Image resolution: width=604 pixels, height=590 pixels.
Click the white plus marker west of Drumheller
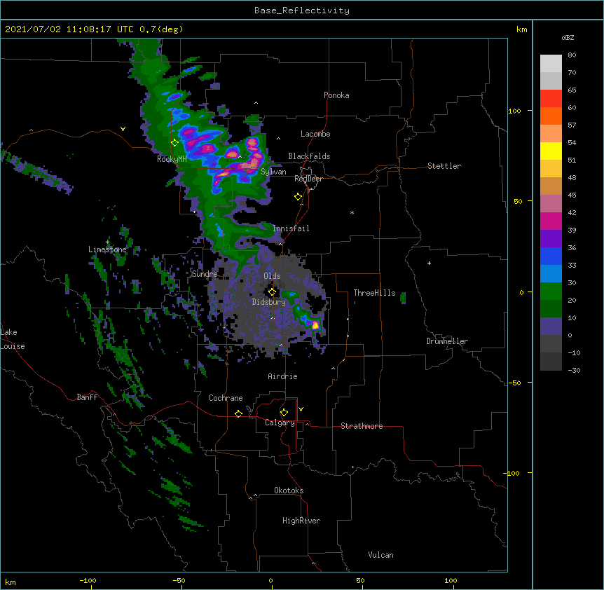(x=429, y=263)
